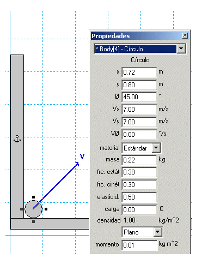Image resolution: width=208 pixels, height=265 pixels.
Task: Click the 'momento' label
Action: (x=107, y=244)
